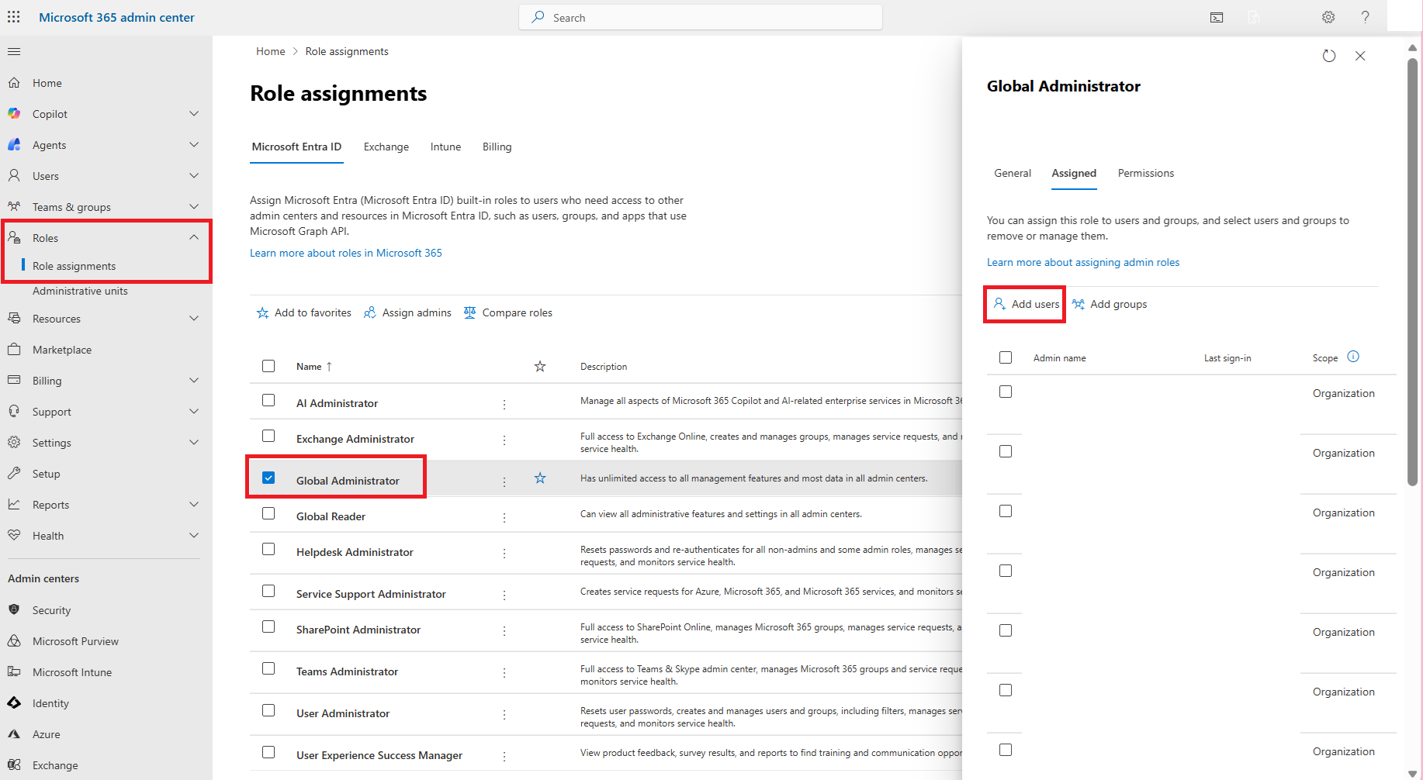Sort roles by the Name column
This screenshot has height=780, width=1423.
coord(314,367)
